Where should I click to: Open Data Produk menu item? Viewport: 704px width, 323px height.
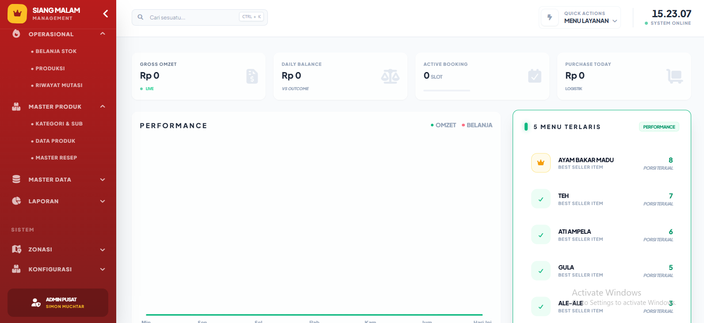pyautogui.click(x=53, y=141)
